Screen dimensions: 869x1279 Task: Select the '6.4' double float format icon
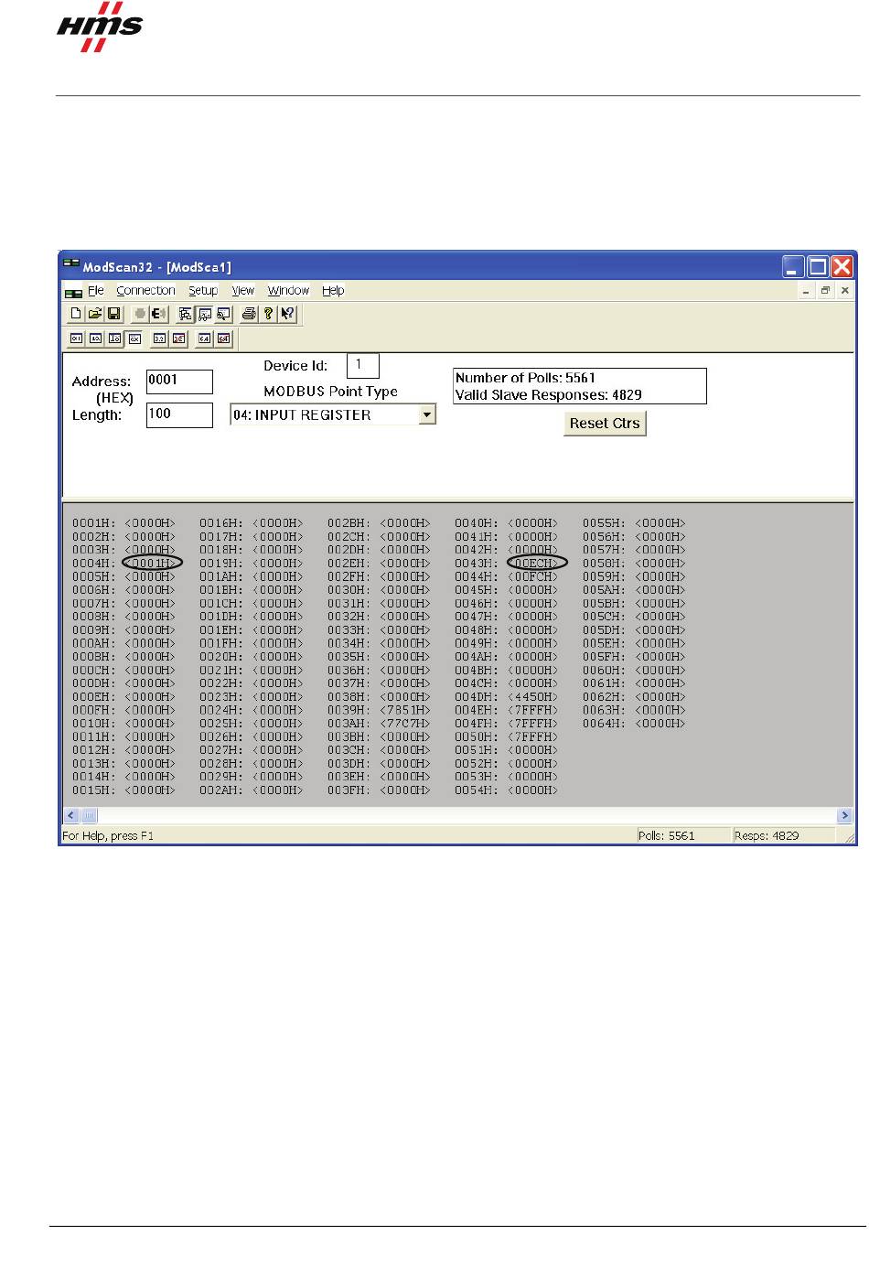[205, 339]
